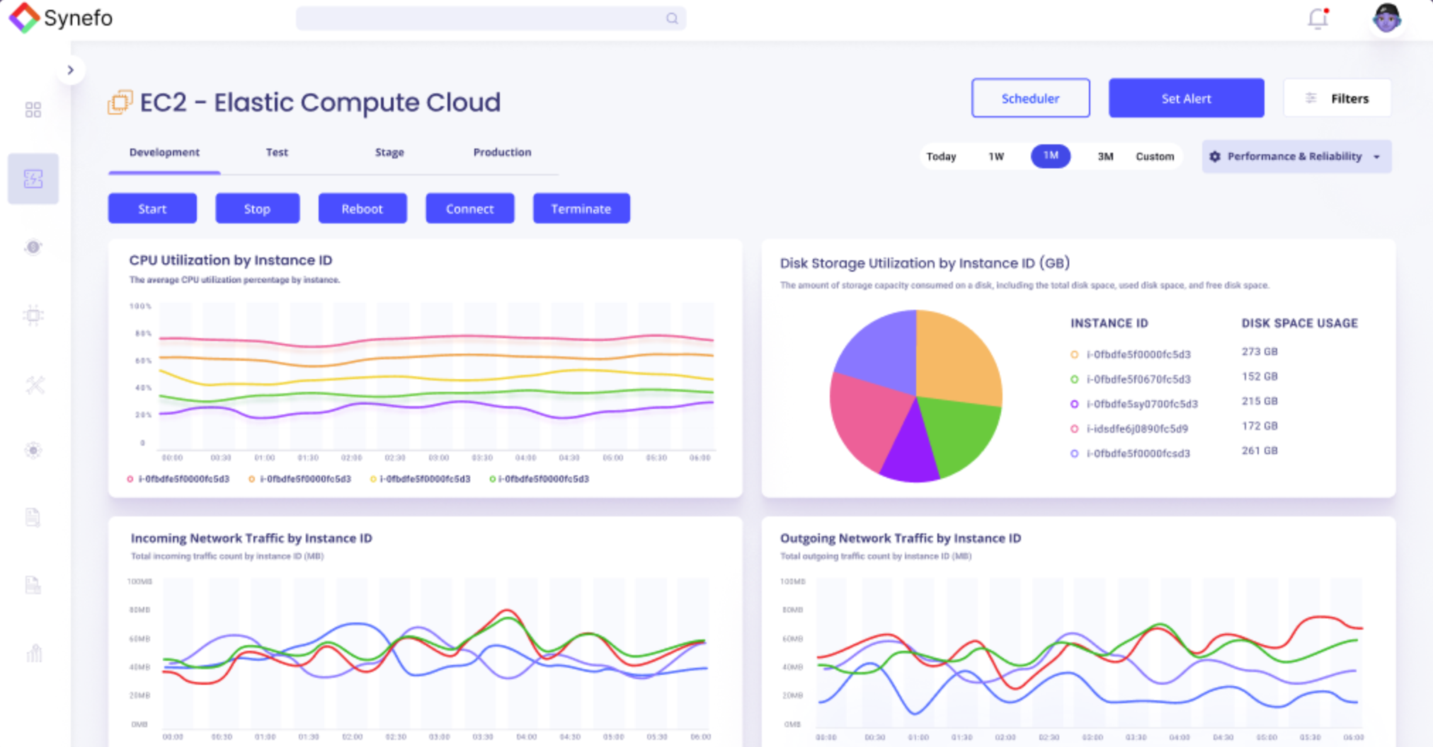Open the dashboard grid icon in sidebar

(x=33, y=110)
